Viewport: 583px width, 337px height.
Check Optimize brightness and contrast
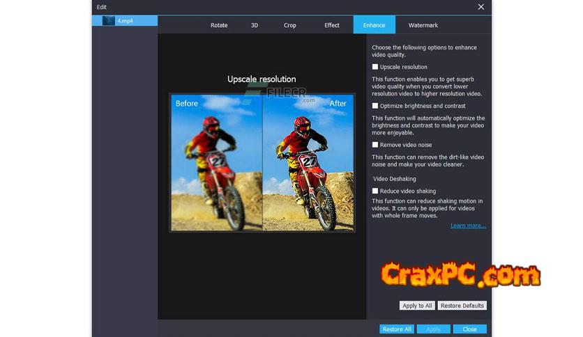click(x=375, y=106)
